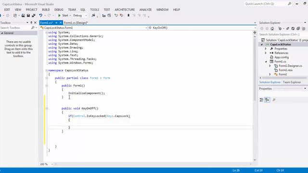Click the Redo arrow icon
308x173 pixels.
coord(49,15)
